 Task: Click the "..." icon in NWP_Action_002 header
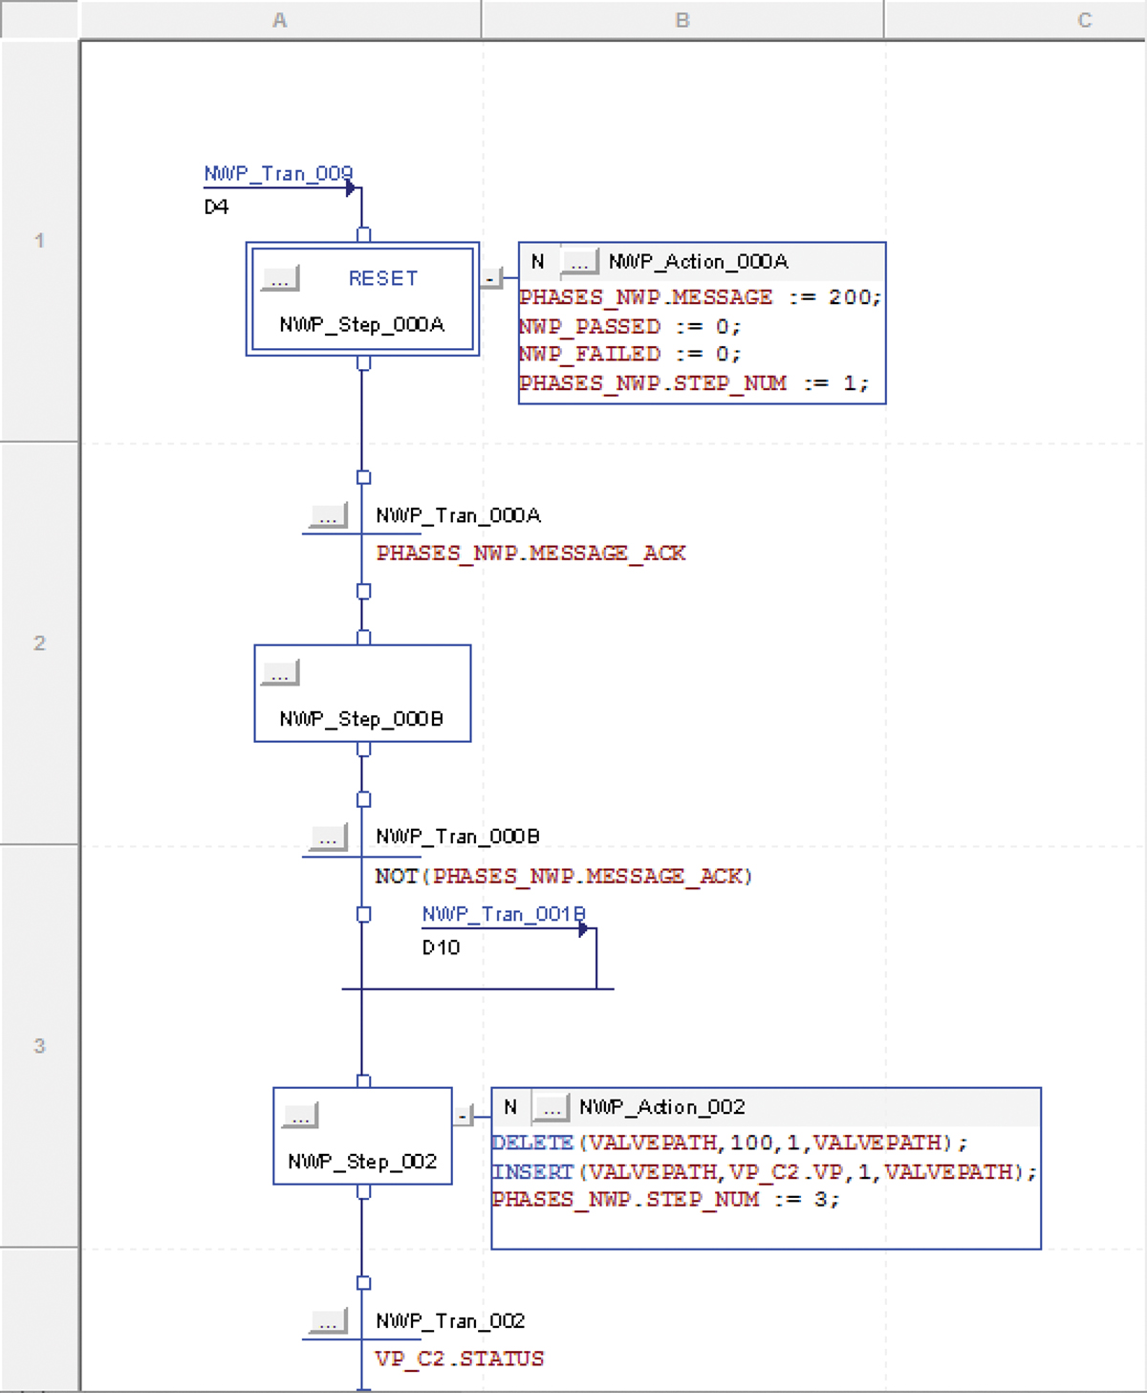[x=551, y=1106]
